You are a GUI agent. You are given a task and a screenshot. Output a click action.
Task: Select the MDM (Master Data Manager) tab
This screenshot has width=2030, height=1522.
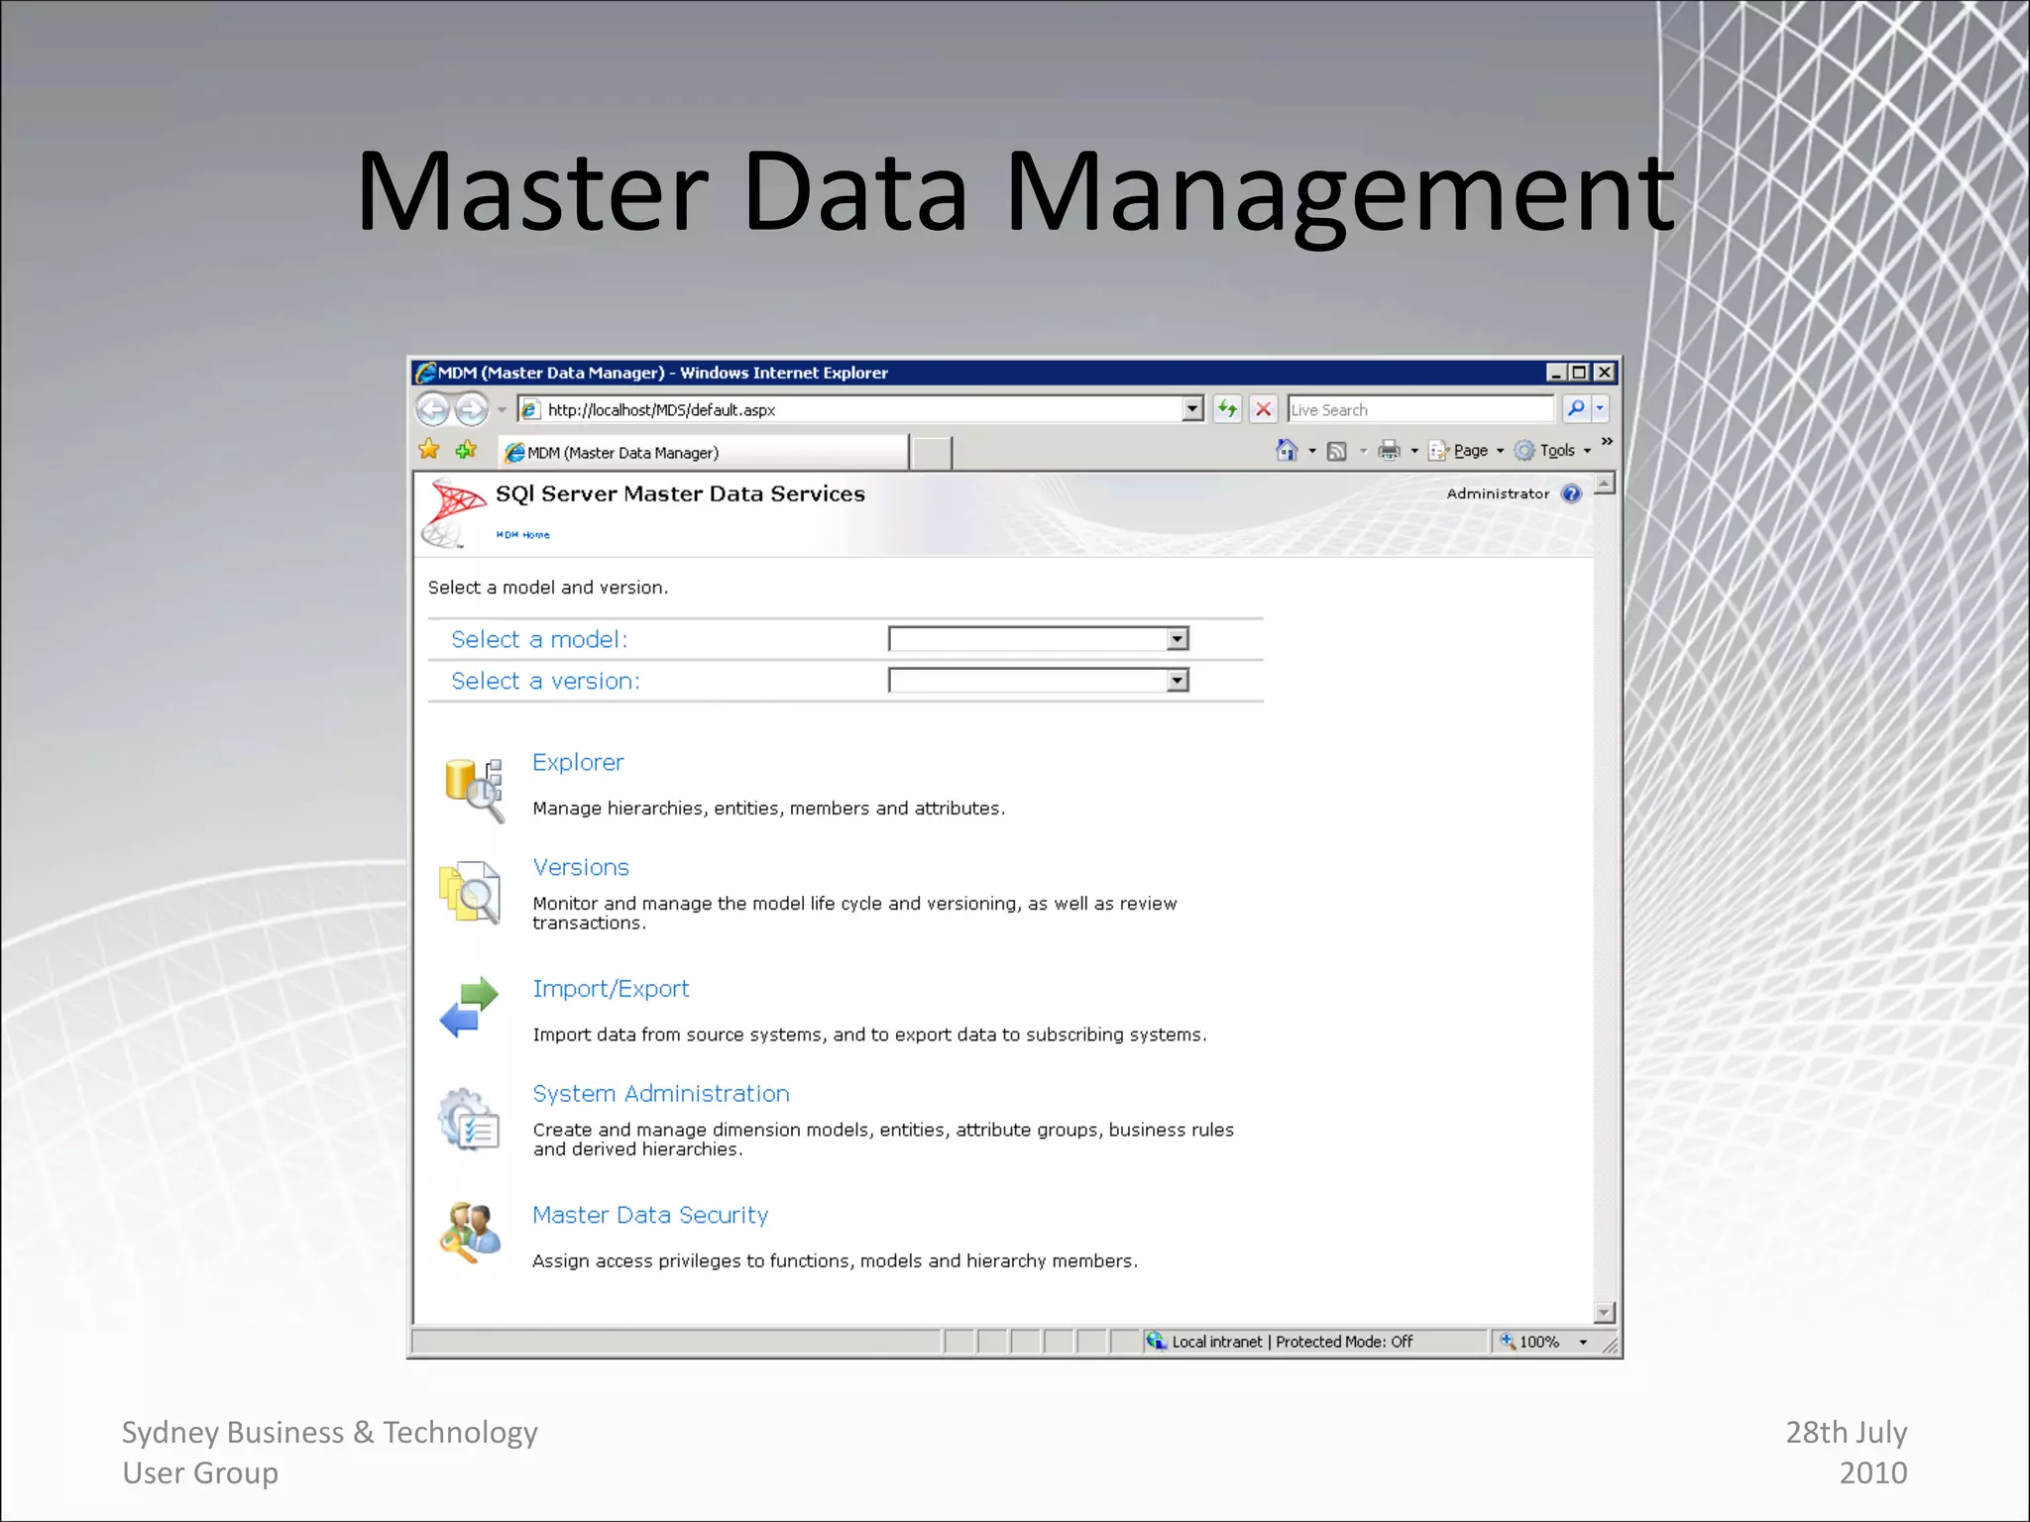(704, 452)
